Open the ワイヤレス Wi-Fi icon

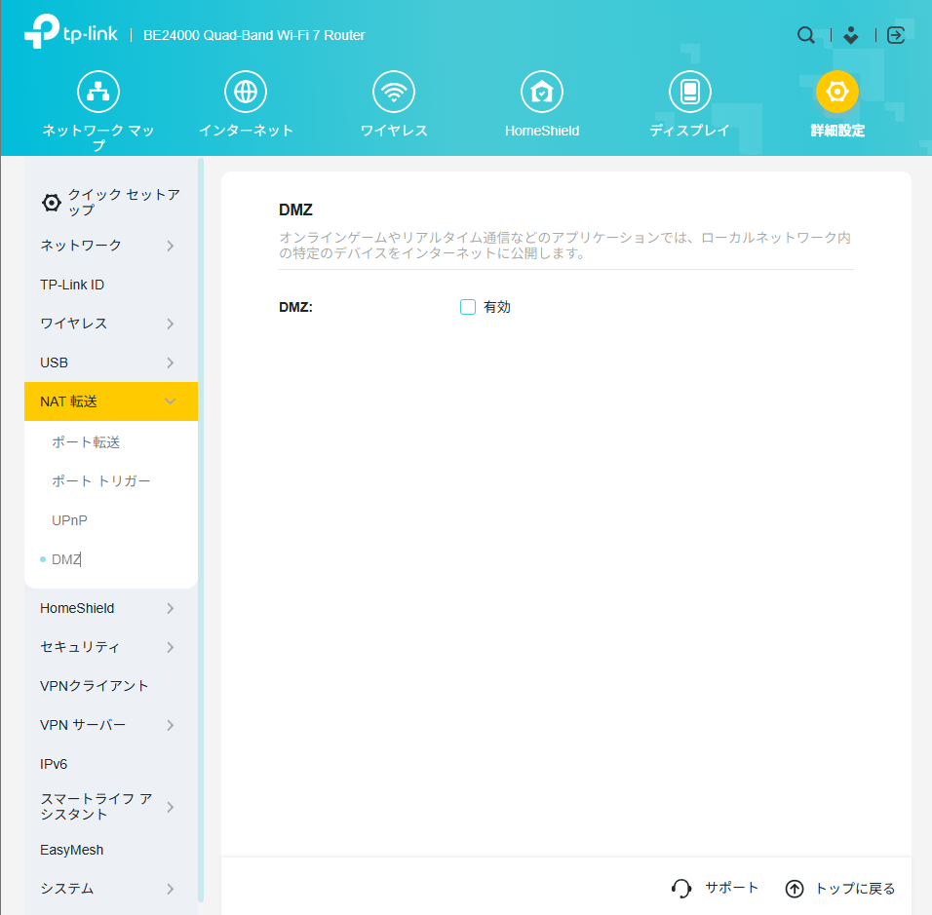point(394,92)
